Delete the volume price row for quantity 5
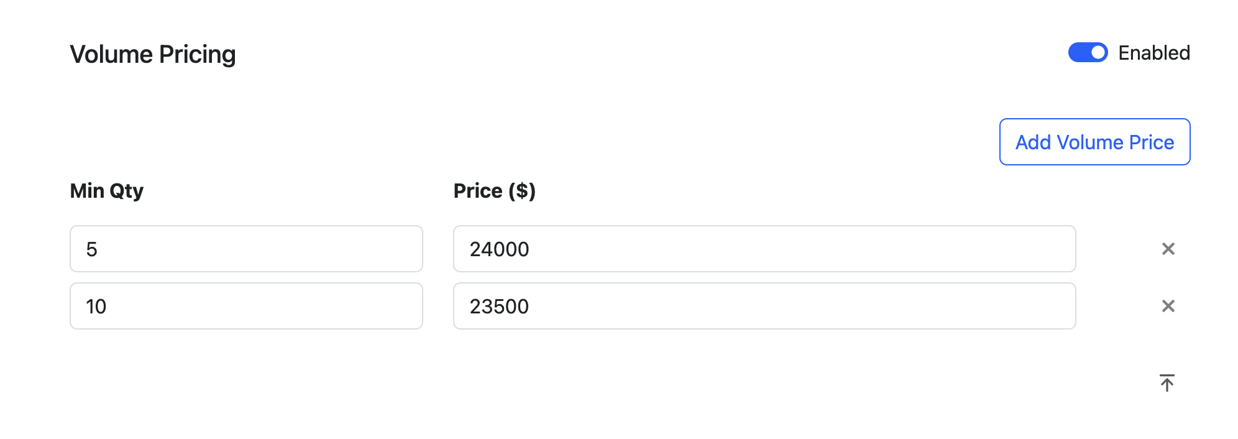 1168,249
